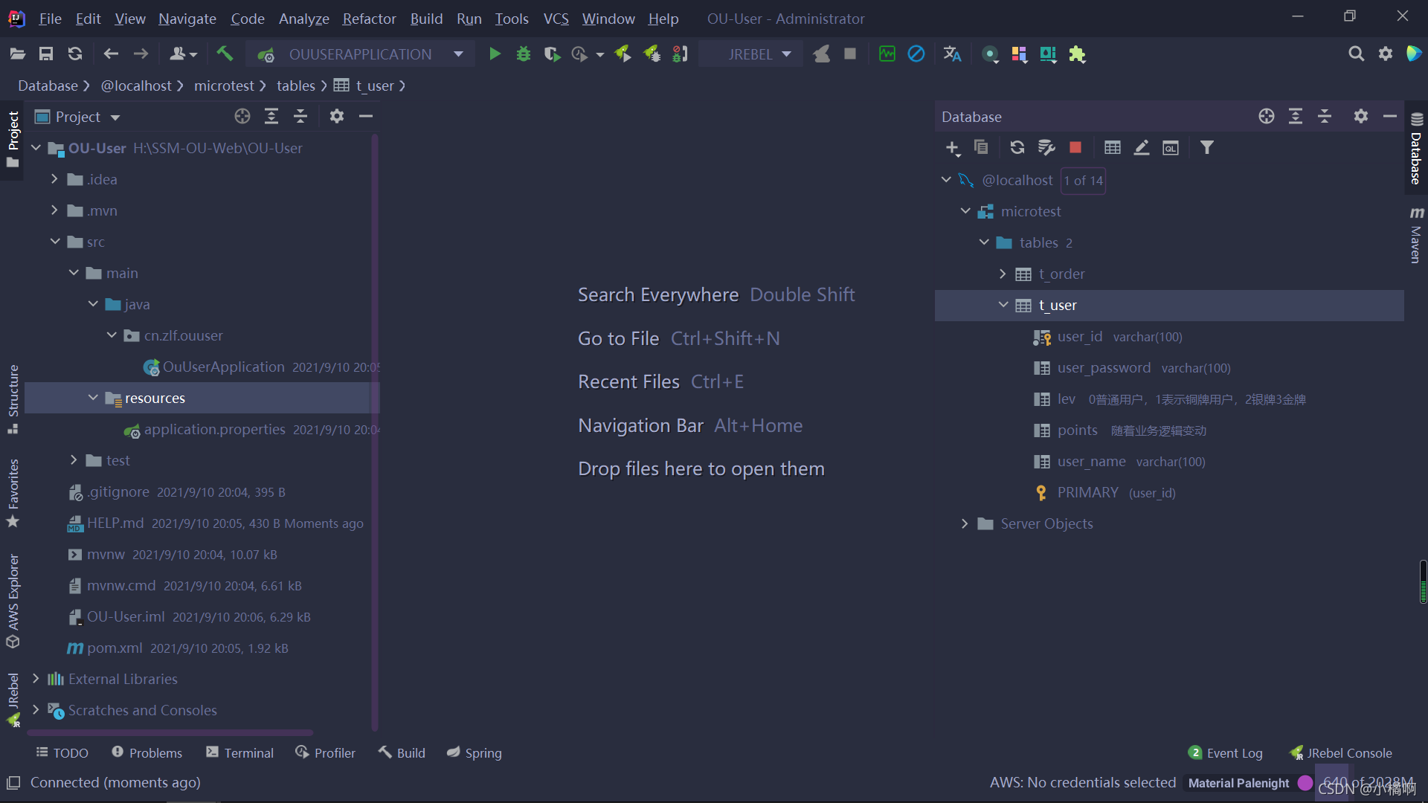Open file icon in main toolbar
1428x803 pixels.
pyautogui.click(x=17, y=54)
